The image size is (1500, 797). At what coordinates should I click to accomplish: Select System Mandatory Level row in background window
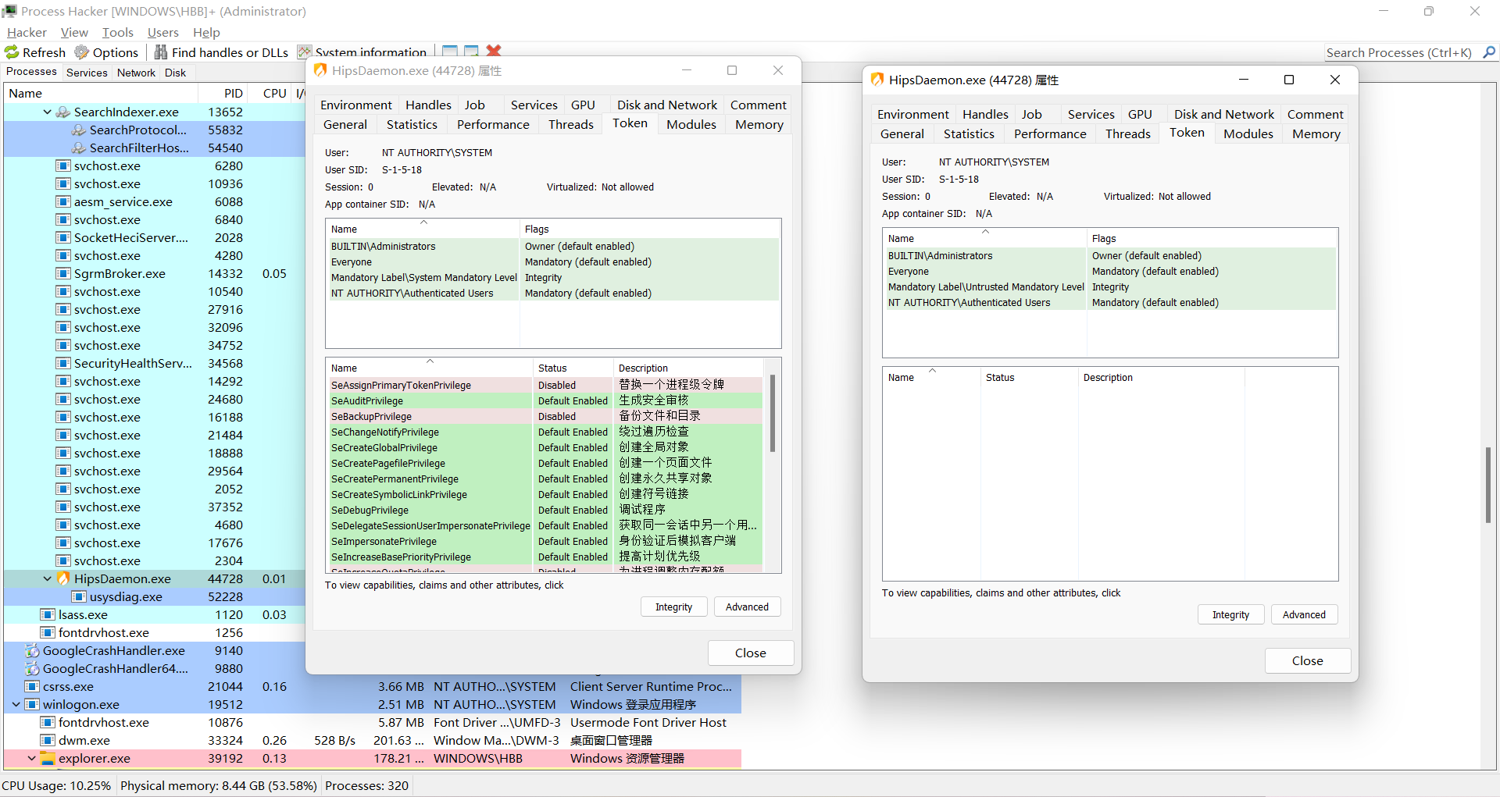[553, 278]
